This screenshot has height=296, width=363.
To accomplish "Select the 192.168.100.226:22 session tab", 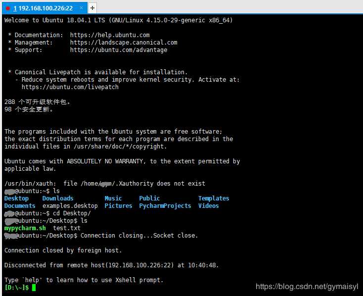I will pos(45,8).
